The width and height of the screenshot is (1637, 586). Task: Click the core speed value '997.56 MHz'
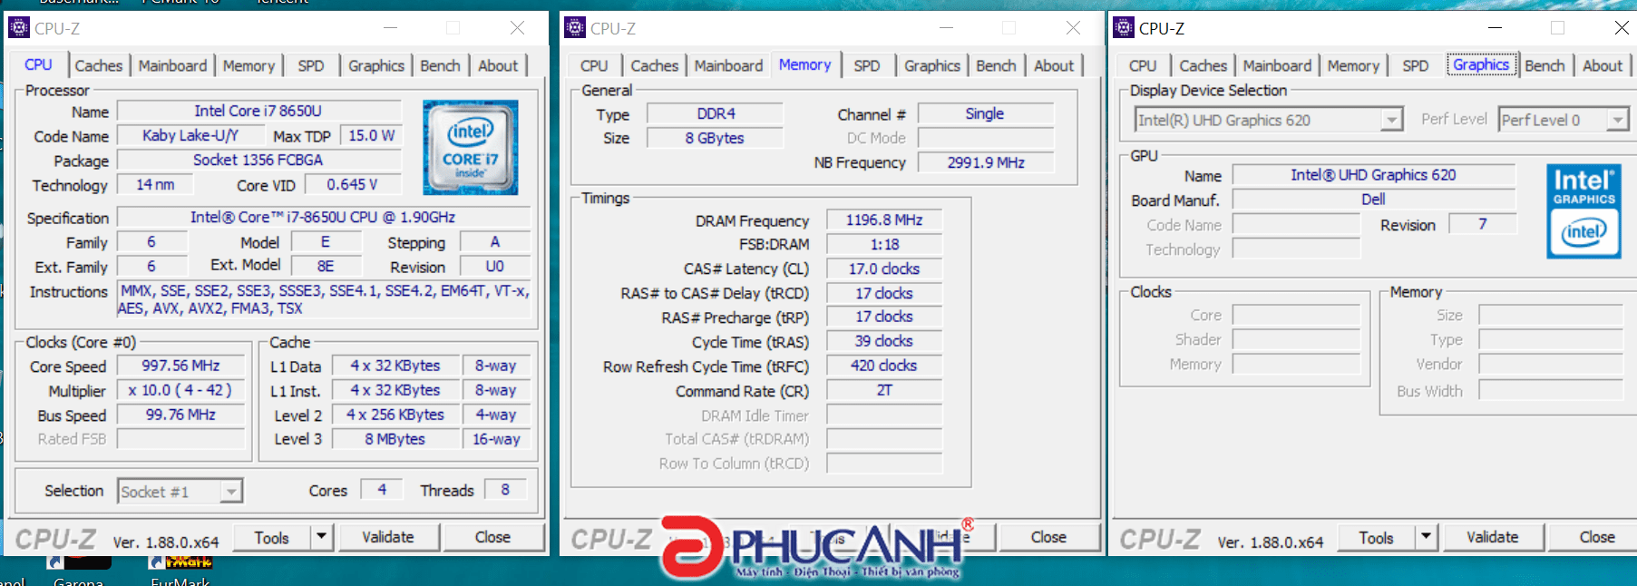(181, 366)
